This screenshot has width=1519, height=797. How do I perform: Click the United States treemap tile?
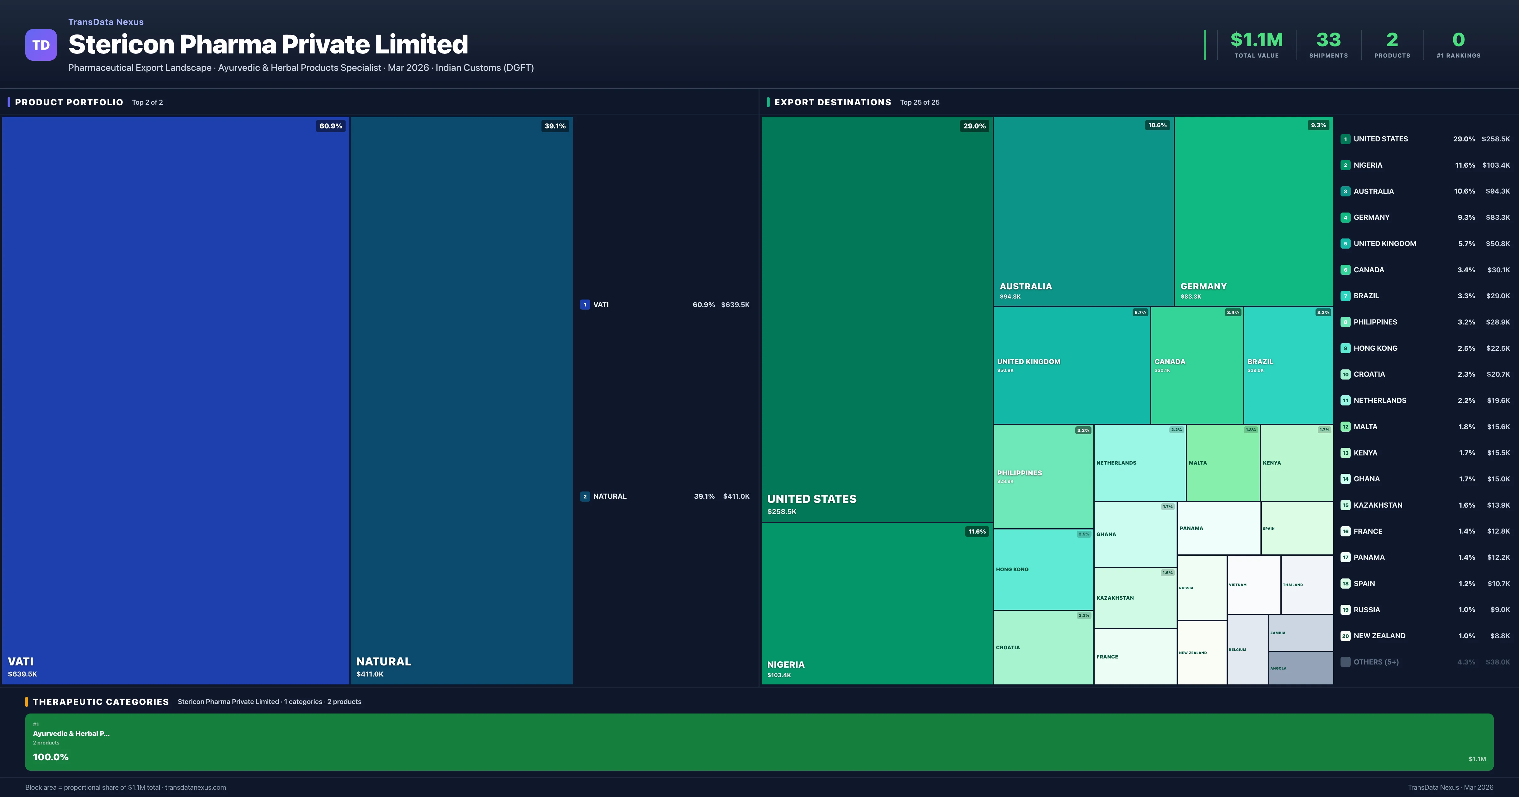[877, 318]
